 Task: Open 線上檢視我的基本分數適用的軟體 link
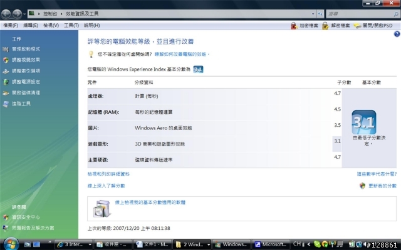click(x=150, y=202)
